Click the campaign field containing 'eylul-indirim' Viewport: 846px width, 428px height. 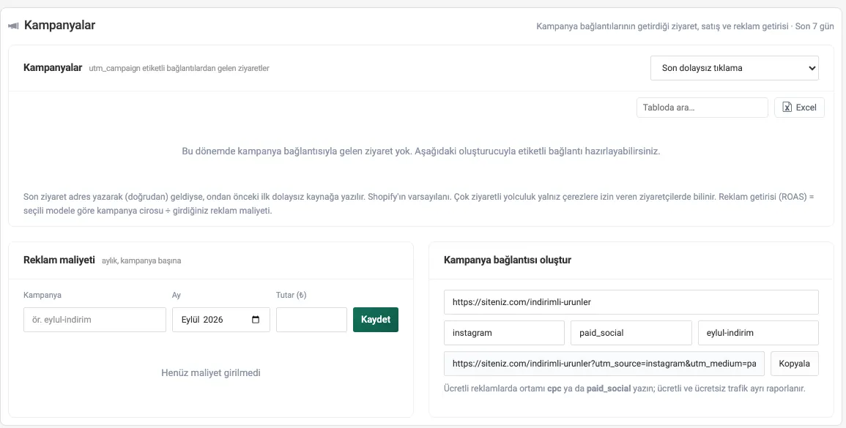758,333
